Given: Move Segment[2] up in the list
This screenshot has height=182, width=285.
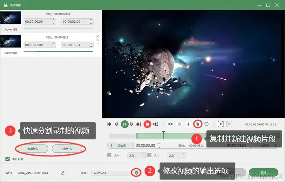Looking at the screenshot, I should point(98,40).
